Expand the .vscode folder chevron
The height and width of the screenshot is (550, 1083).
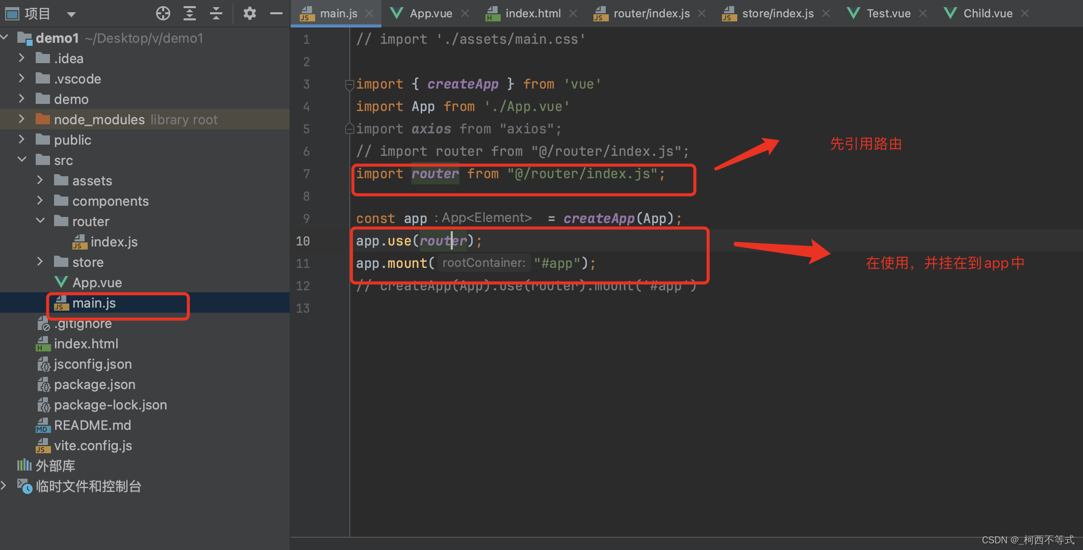21,78
